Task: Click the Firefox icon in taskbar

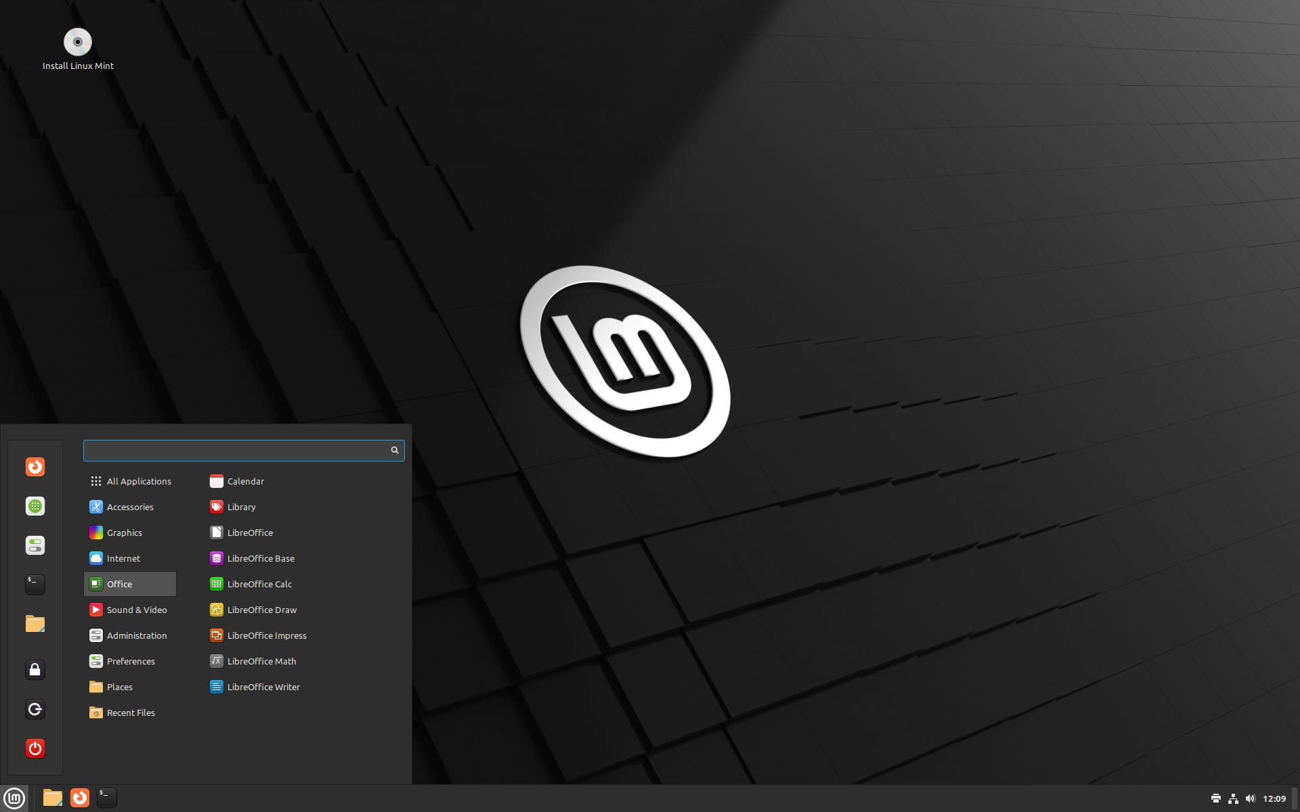Action: (79, 797)
